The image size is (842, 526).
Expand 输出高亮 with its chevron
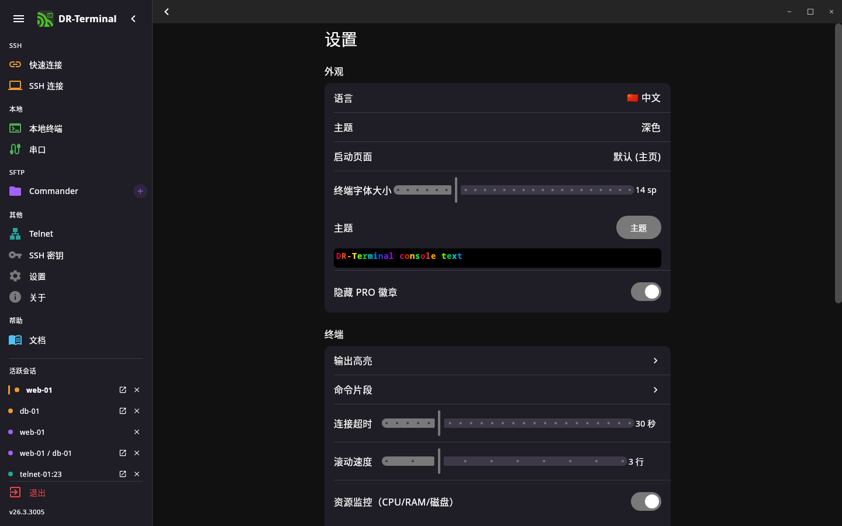tap(655, 361)
